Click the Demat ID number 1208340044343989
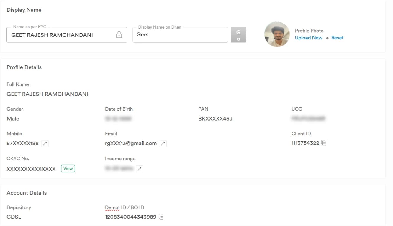Image resolution: width=393 pixels, height=226 pixels. (x=131, y=217)
